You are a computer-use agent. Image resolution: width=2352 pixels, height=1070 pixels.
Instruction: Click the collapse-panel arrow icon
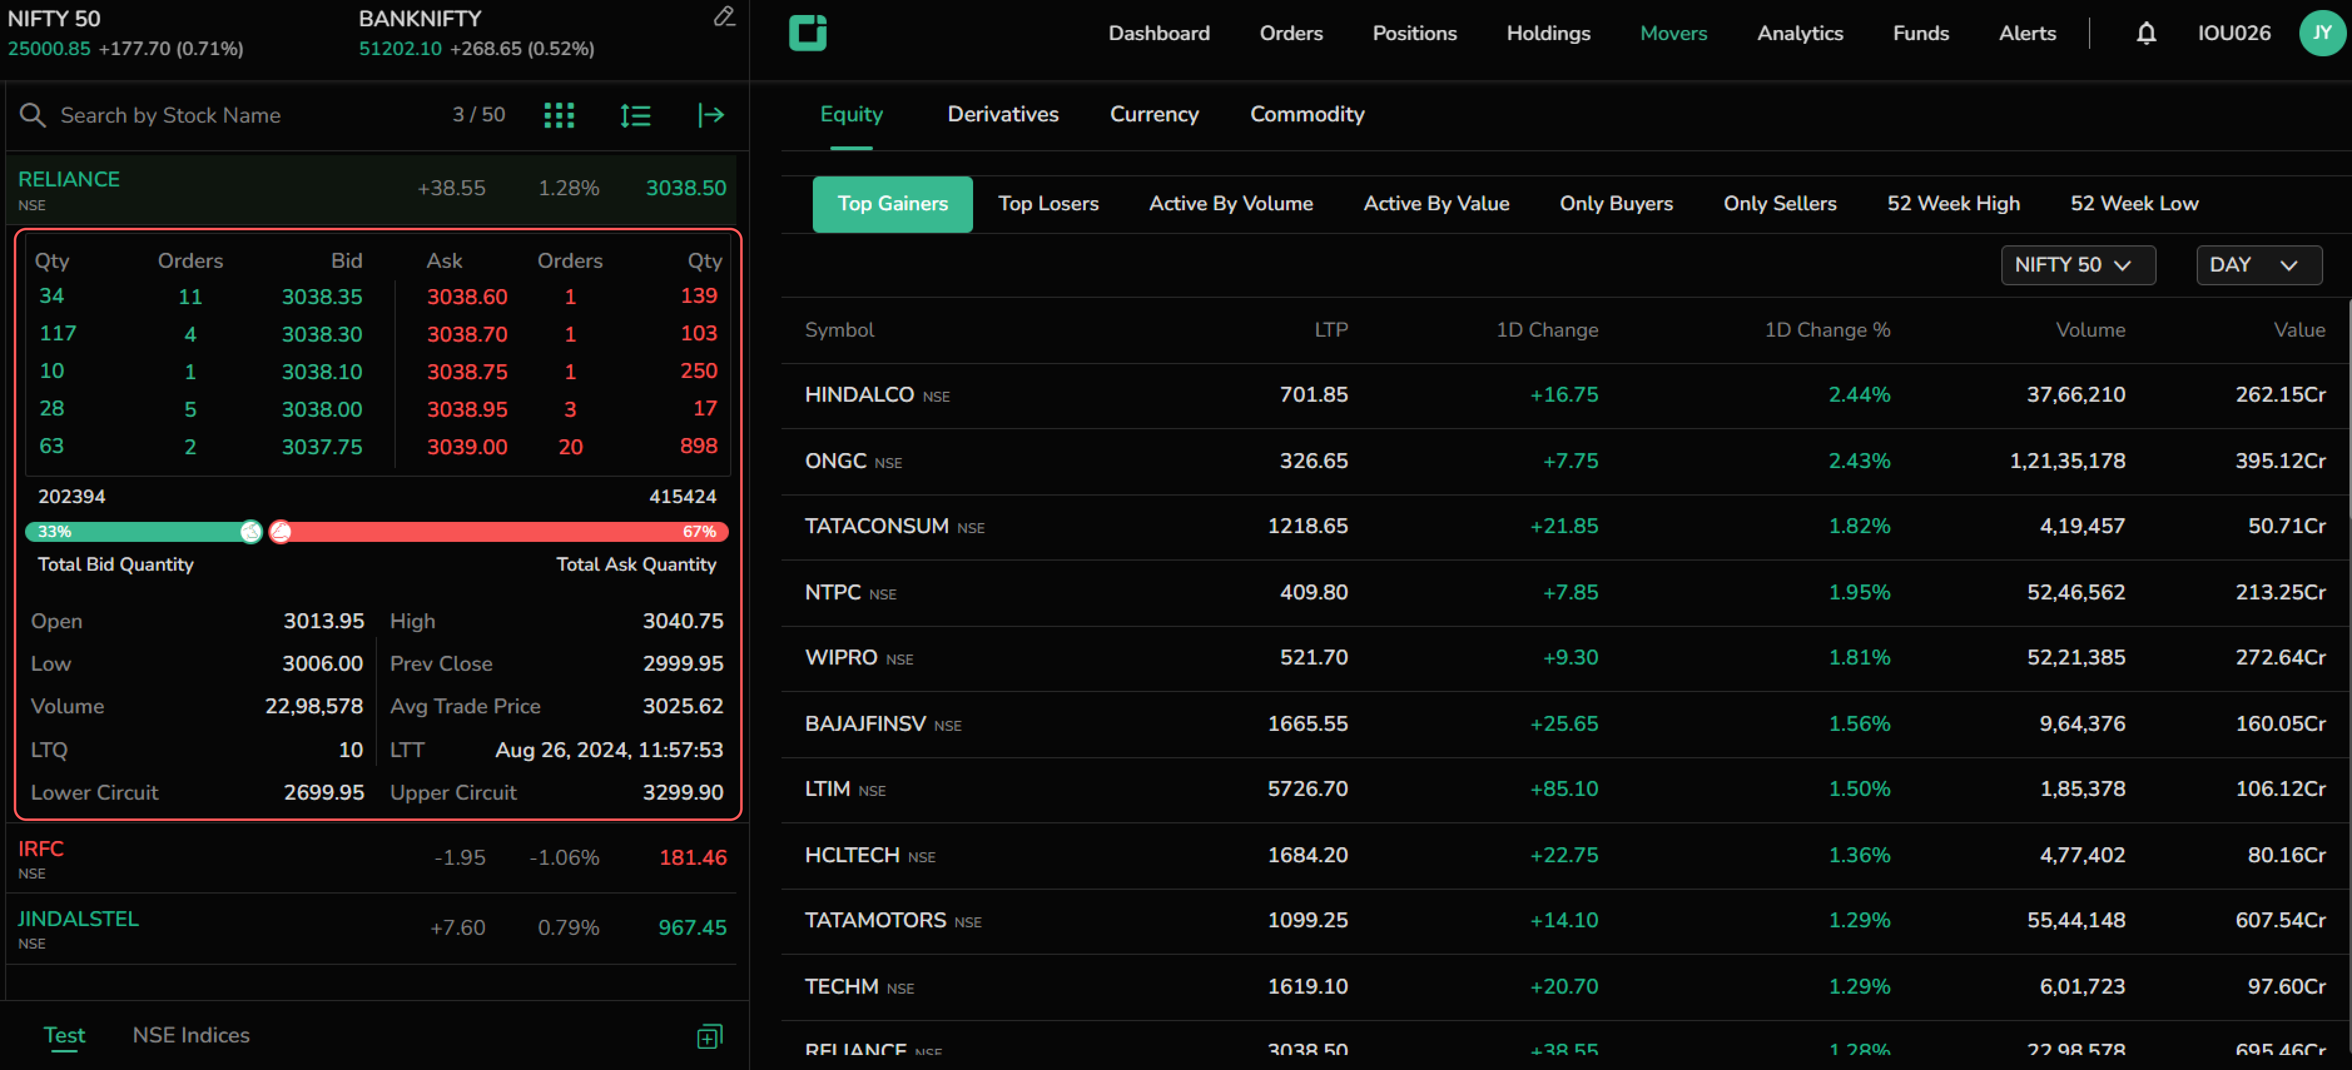(711, 115)
